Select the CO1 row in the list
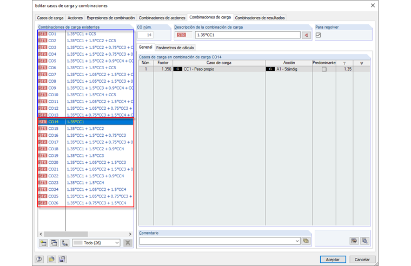The image size is (411, 266). (85, 34)
